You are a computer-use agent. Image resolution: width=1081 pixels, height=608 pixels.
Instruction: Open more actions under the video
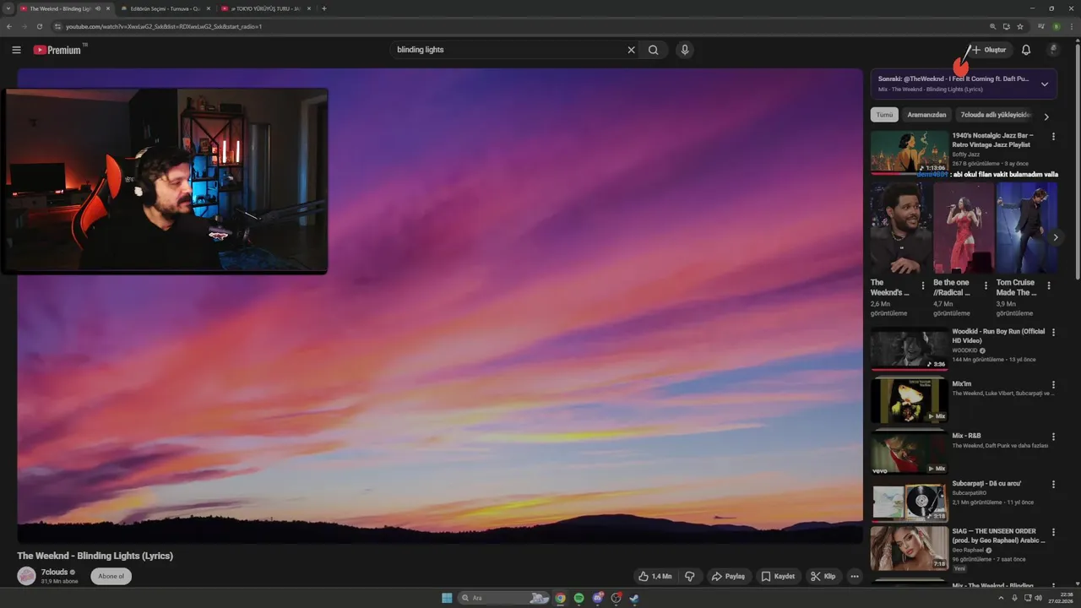click(855, 576)
